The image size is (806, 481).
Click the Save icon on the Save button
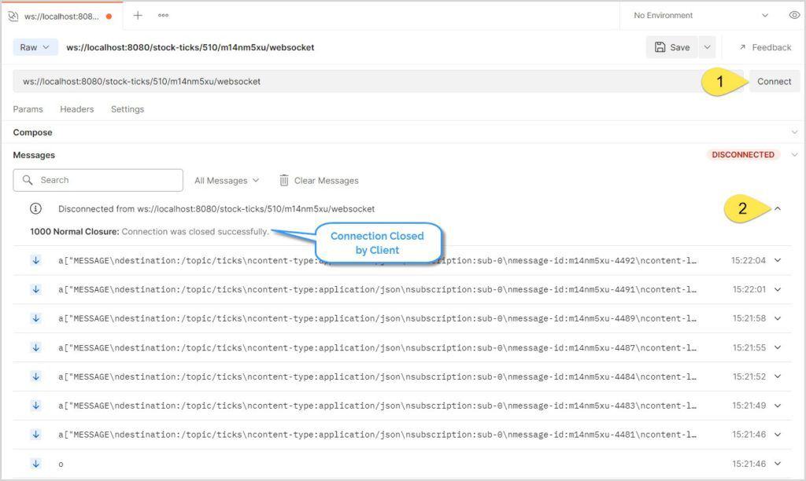[x=659, y=47]
